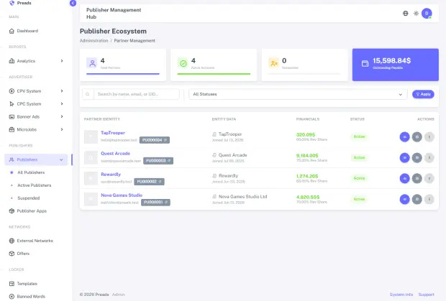Open the All Statuses dropdown

tap(298, 94)
